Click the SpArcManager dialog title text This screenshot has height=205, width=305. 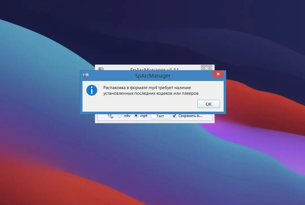click(153, 76)
